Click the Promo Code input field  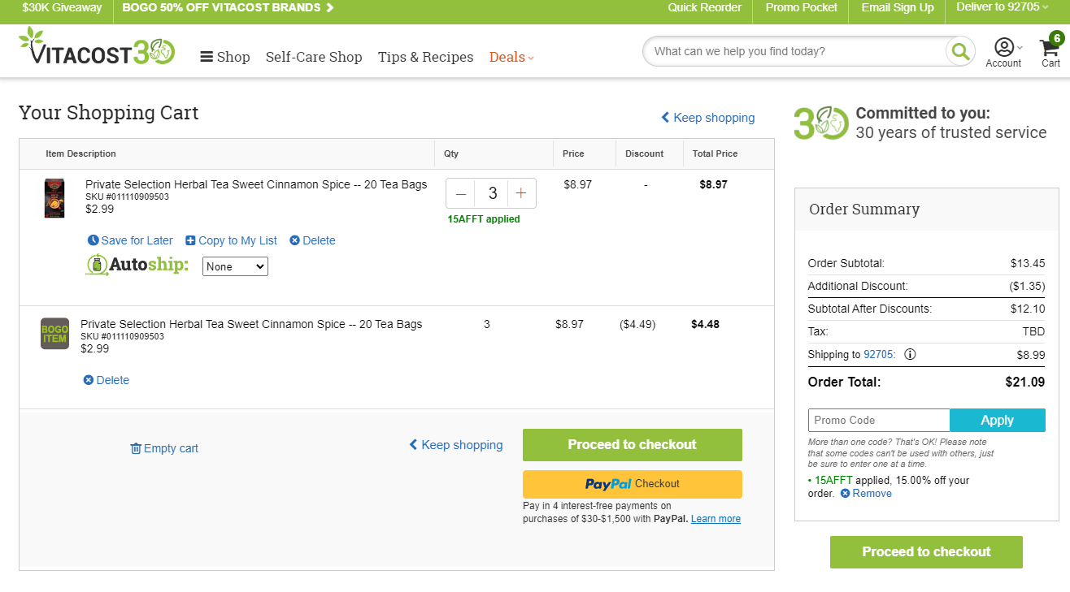pyautogui.click(x=879, y=420)
